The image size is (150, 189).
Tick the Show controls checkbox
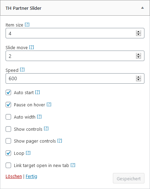click(x=8, y=129)
